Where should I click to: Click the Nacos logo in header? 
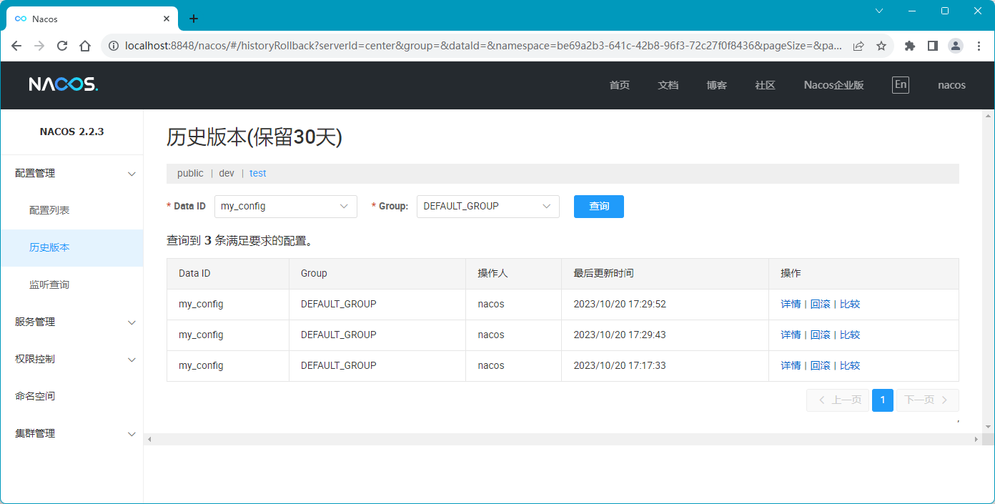pyautogui.click(x=63, y=84)
